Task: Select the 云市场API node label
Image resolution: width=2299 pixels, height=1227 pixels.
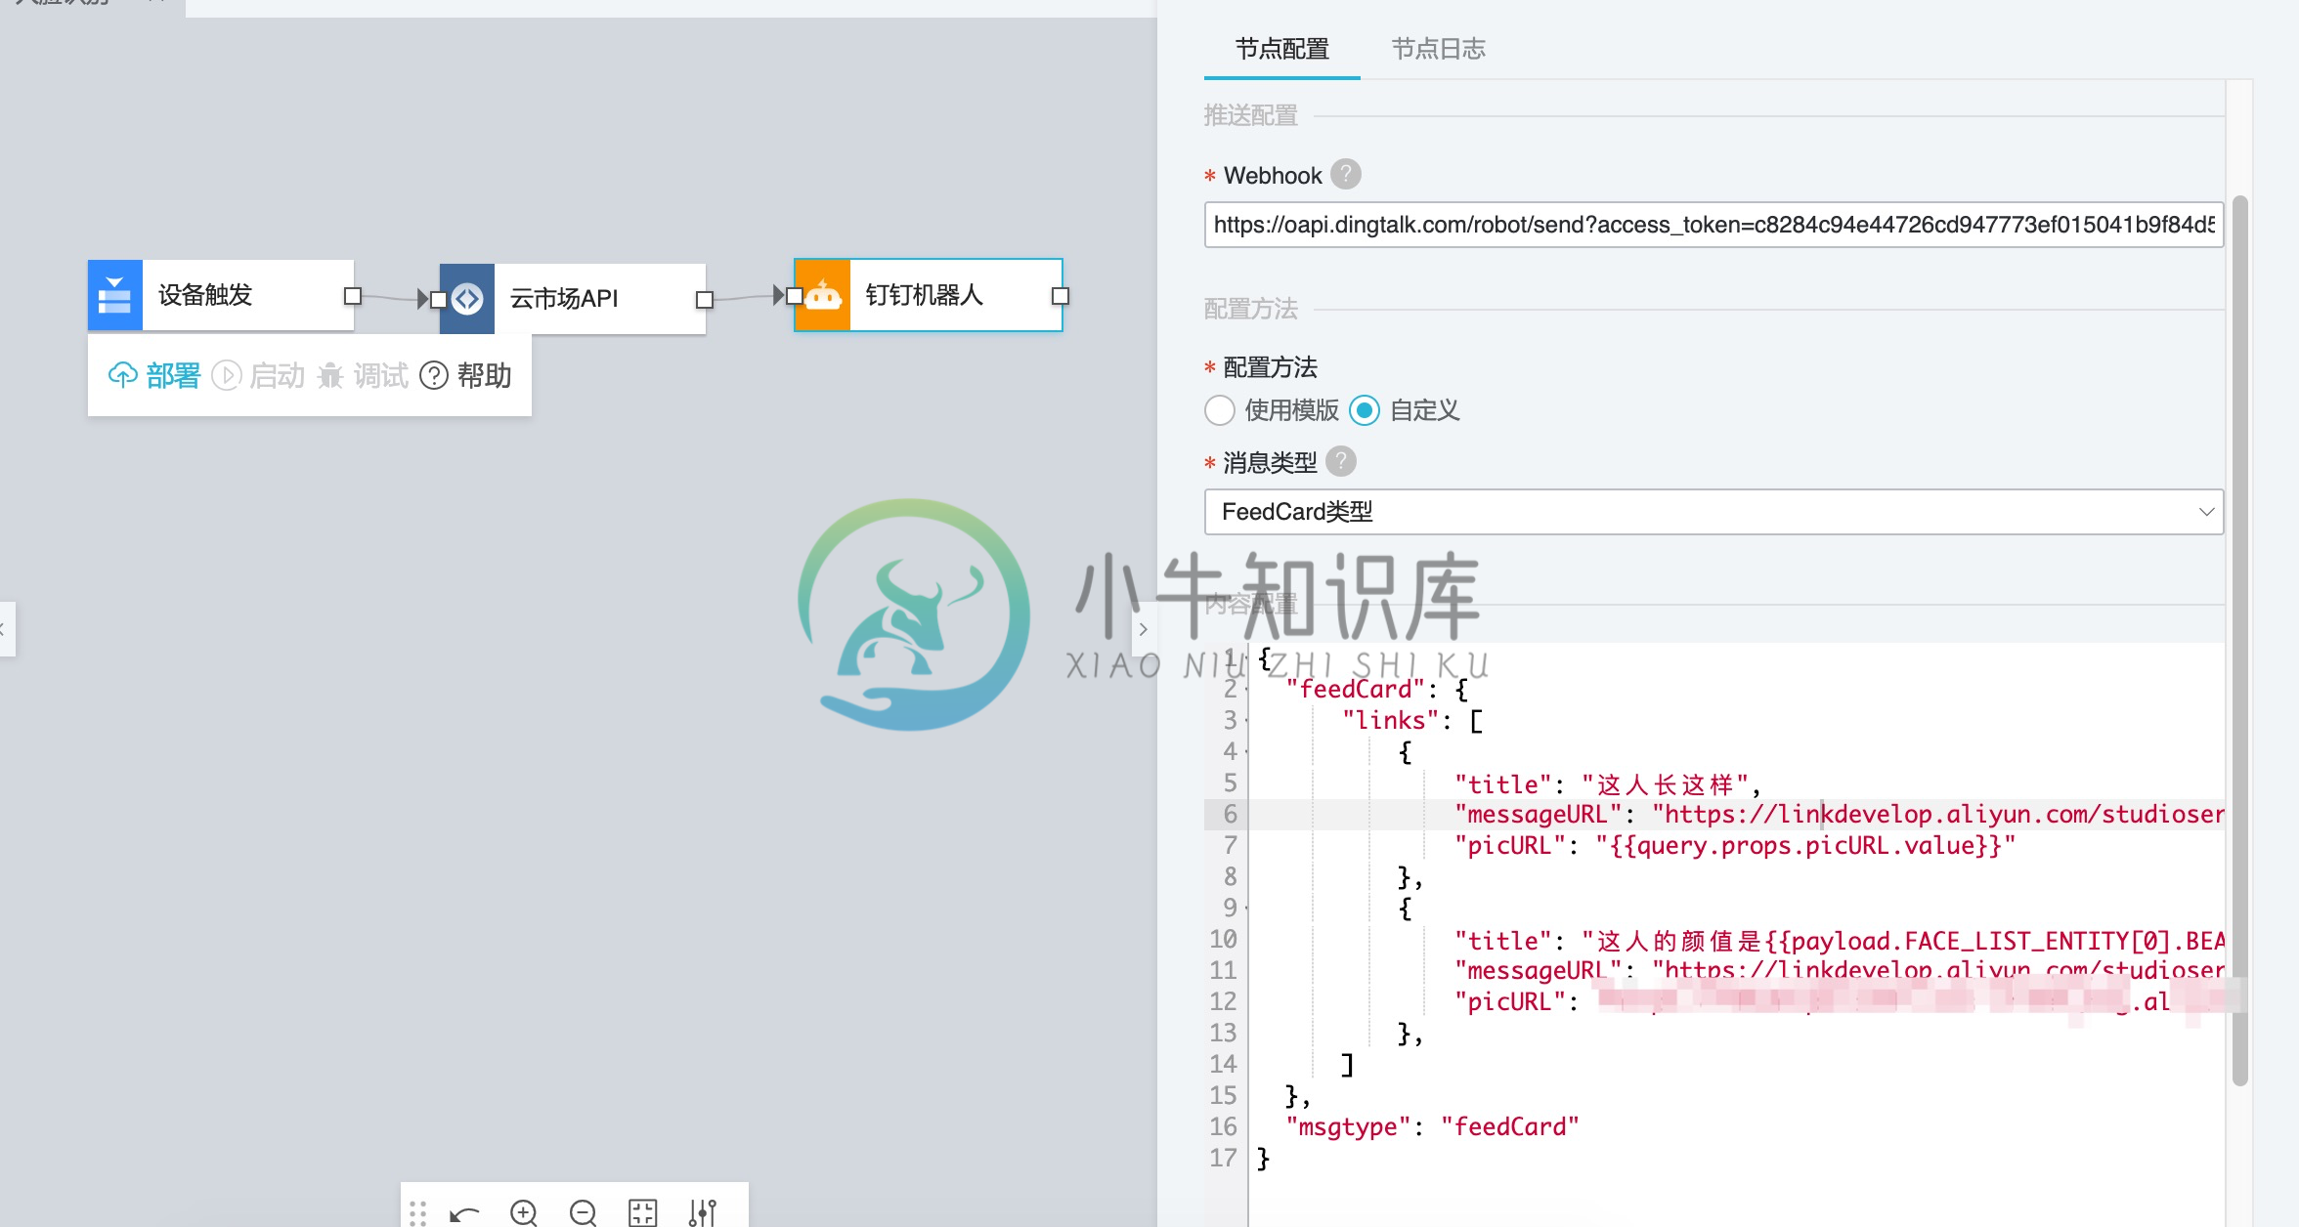Action: [x=564, y=299]
